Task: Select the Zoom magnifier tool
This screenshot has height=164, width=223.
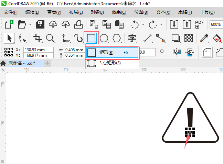Action: tap(51, 38)
